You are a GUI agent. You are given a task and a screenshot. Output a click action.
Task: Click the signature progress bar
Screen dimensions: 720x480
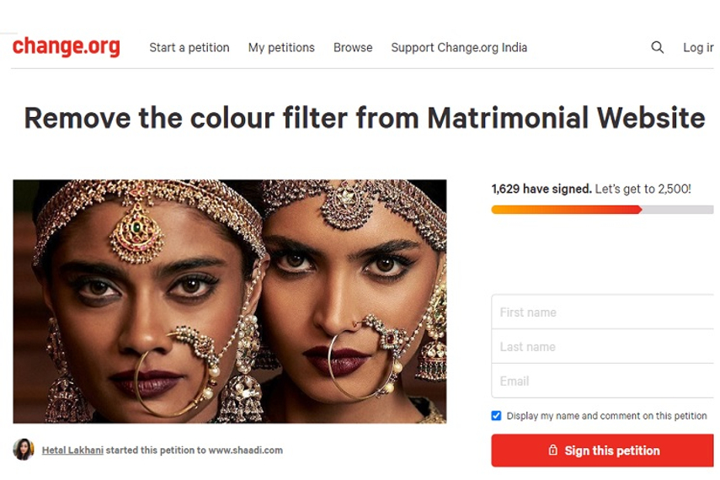(x=602, y=210)
